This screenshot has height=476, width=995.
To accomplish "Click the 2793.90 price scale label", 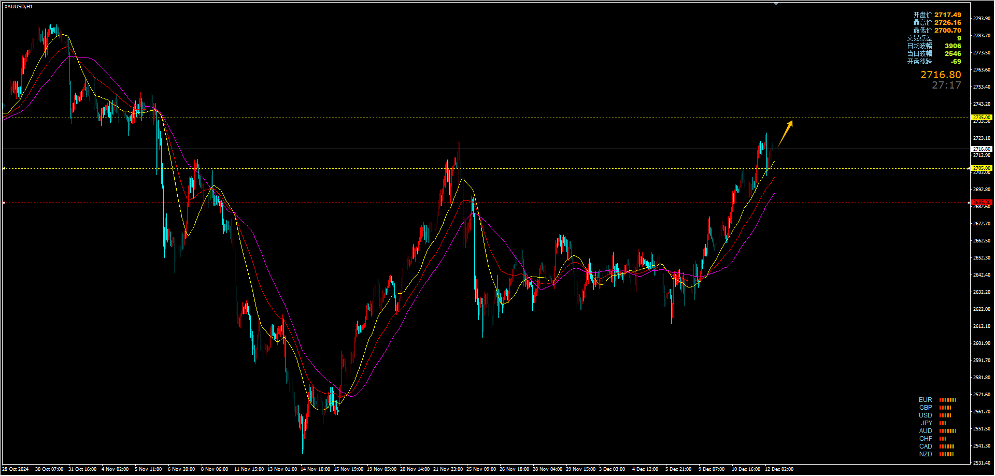I will (982, 19).
